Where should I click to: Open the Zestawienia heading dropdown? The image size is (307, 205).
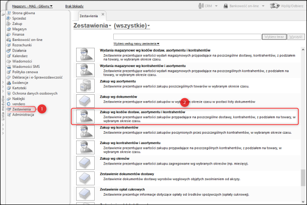click(92, 26)
